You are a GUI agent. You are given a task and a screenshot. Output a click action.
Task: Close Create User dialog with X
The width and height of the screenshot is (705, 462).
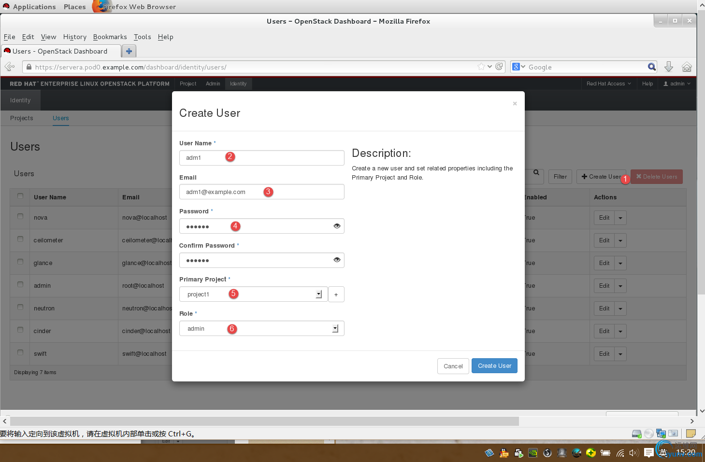point(515,103)
